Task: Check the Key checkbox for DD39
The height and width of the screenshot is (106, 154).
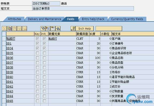Action: coord(37,72)
